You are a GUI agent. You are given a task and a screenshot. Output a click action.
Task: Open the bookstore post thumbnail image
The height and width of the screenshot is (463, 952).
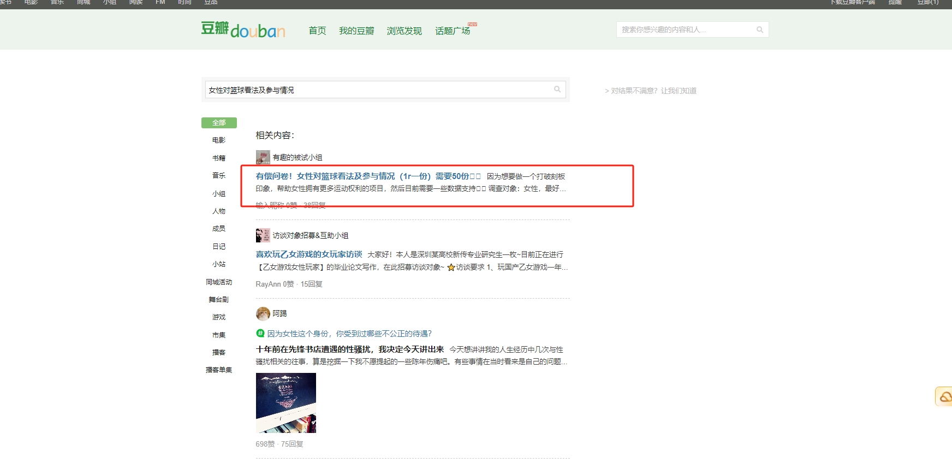(x=286, y=403)
